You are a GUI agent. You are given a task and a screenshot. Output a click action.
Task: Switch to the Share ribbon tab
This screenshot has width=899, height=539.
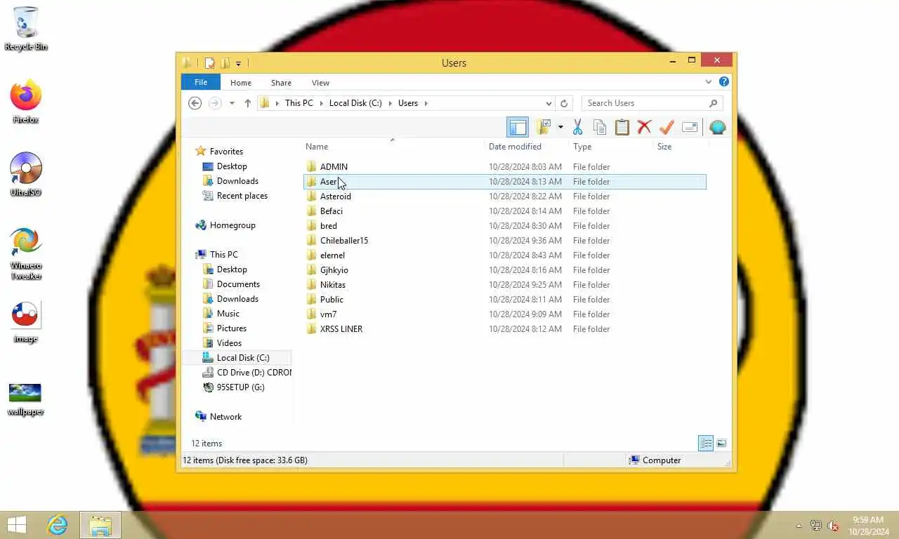point(281,83)
